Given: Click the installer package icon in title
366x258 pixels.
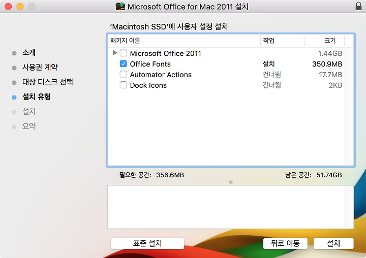Looking at the screenshot, I should tap(120, 6).
